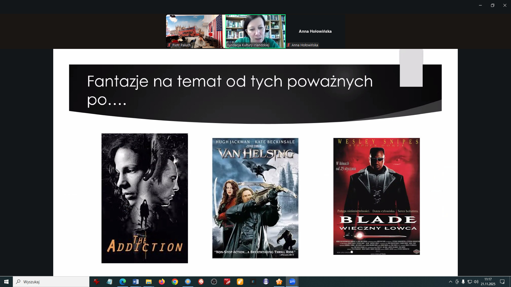Image resolution: width=511 pixels, height=287 pixels.
Task: Select Anna Hołowińska participant tile
Action: coord(315,31)
